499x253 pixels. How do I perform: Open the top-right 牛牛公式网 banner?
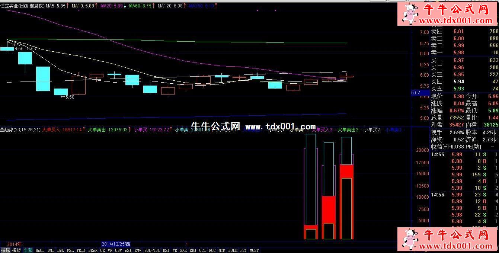(448, 14)
